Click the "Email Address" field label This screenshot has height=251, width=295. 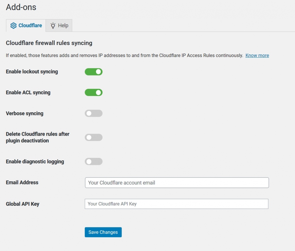pyautogui.click(x=22, y=182)
